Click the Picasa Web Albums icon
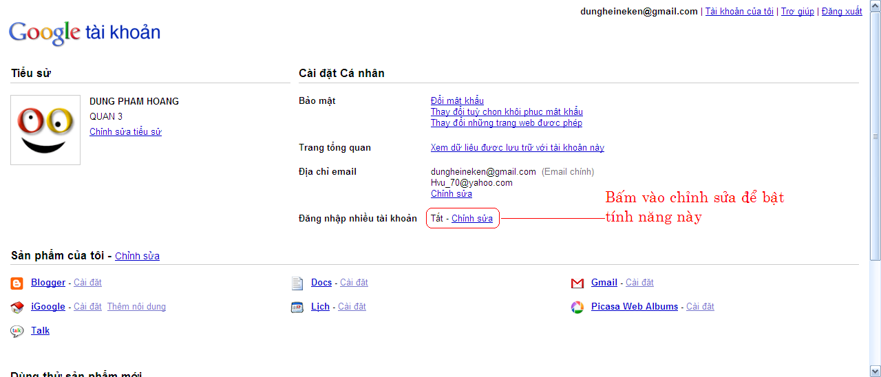 coord(577,308)
